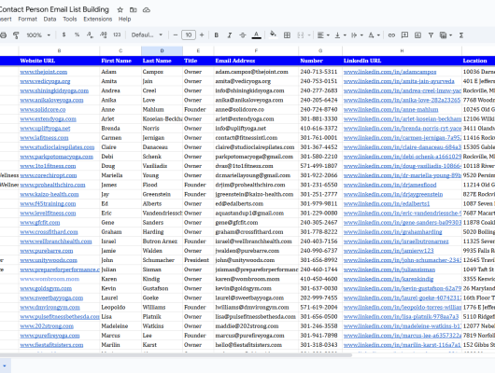This screenshot has width=495, height=373.
Task: Click the Email Address header cell
Action: click(x=256, y=61)
